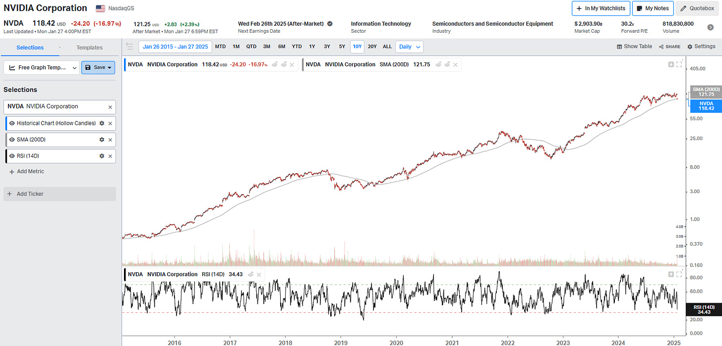The width and height of the screenshot is (722, 346).
Task: Click the SHARE button
Action: (669, 47)
